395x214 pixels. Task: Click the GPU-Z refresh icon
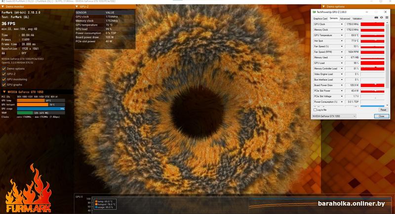[x=381, y=18]
